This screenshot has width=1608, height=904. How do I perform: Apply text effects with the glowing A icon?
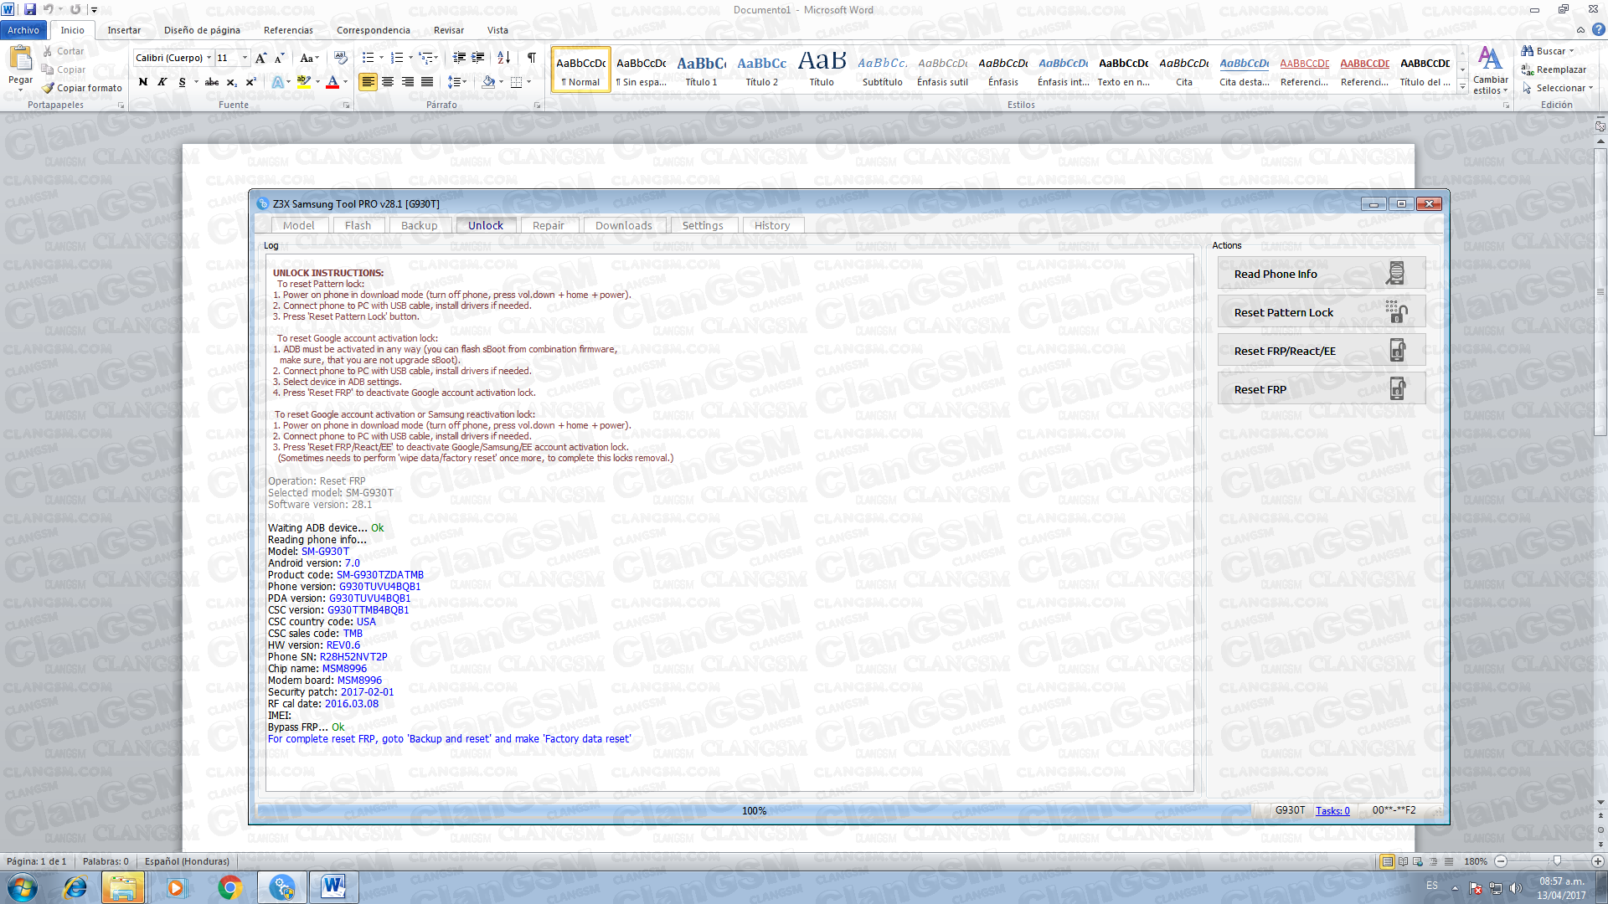[x=277, y=82]
